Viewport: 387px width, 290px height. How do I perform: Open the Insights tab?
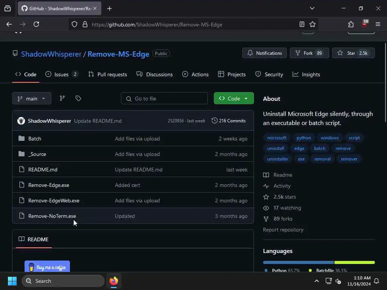click(x=306, y=74)
